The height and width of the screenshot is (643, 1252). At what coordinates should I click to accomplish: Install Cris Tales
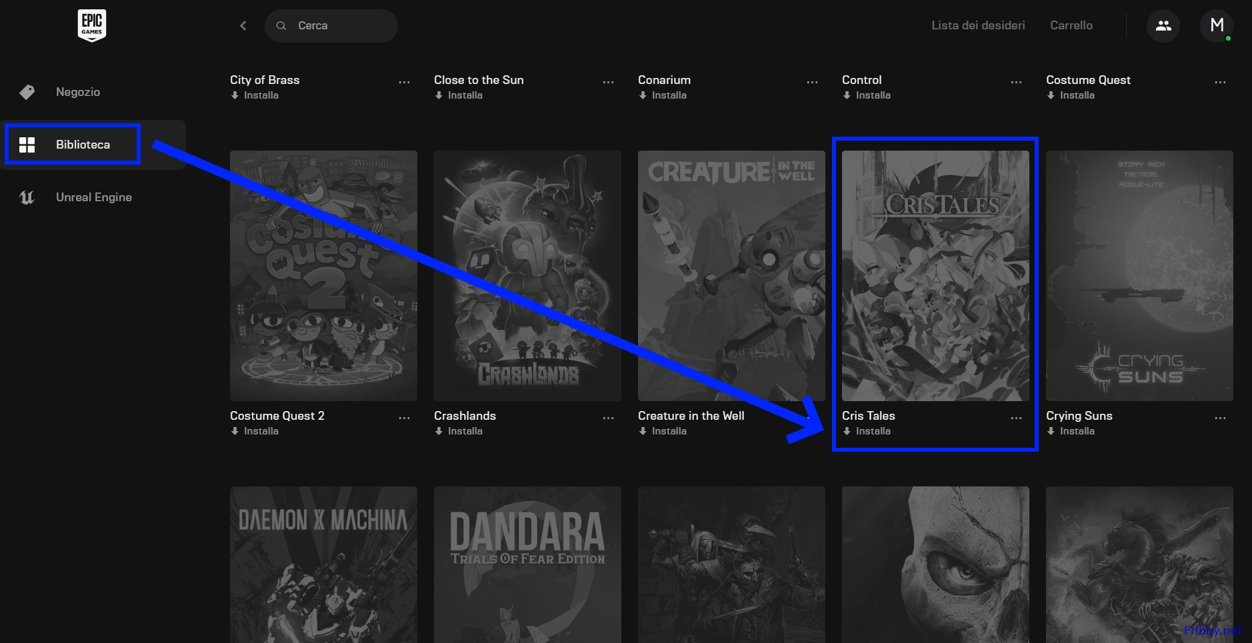pos(867,431)
